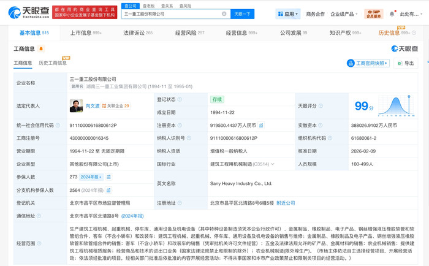Open the notification bell
Image resolution: width=429 pixels, height=266 pixels.
[x=392, y=14]
